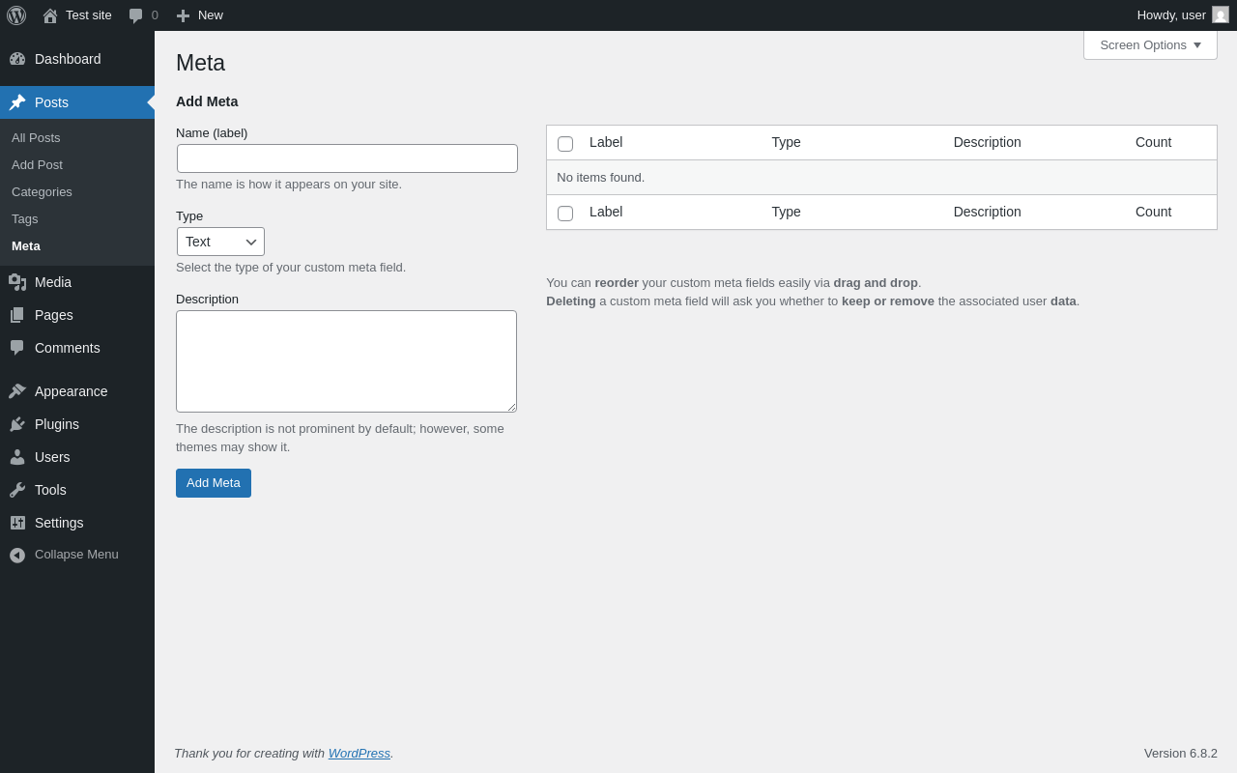Click the Users person icon
The image size is (1237, 773).
pos(17,457)
